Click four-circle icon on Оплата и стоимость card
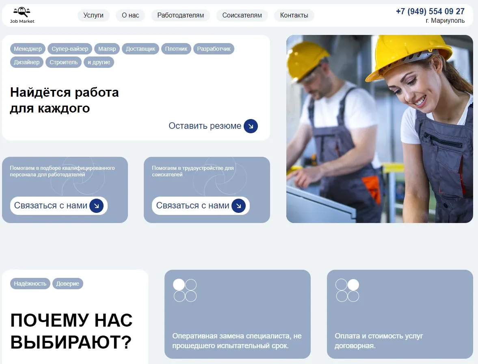478x364 pixels. point(347,290)
